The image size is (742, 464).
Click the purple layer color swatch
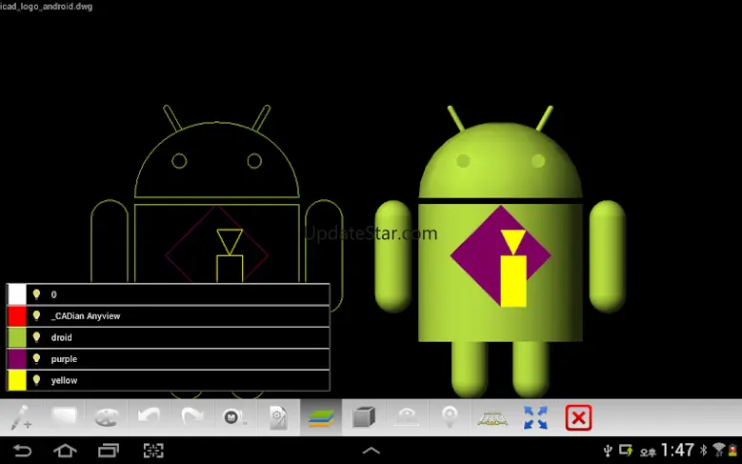17,359
